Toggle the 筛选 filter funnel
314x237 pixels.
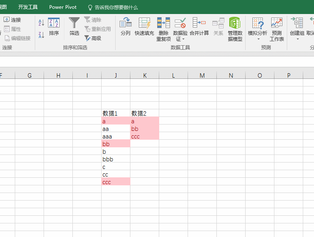(x=74, y=26)
